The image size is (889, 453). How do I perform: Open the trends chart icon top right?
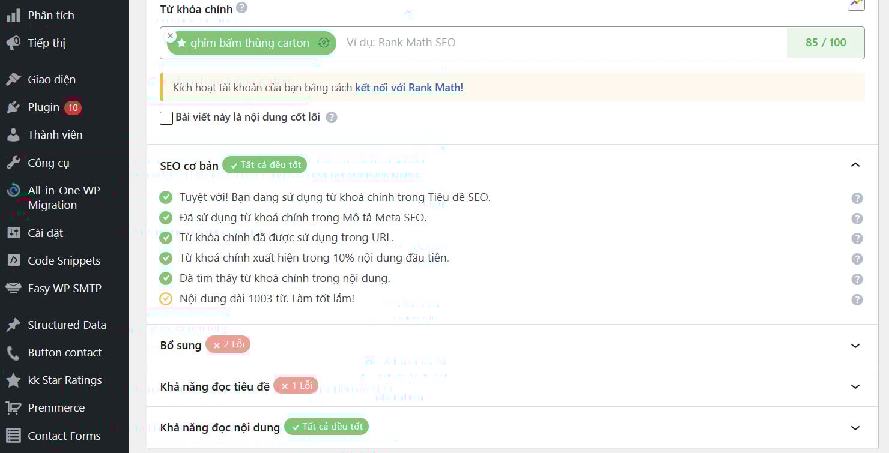[856, 5]
